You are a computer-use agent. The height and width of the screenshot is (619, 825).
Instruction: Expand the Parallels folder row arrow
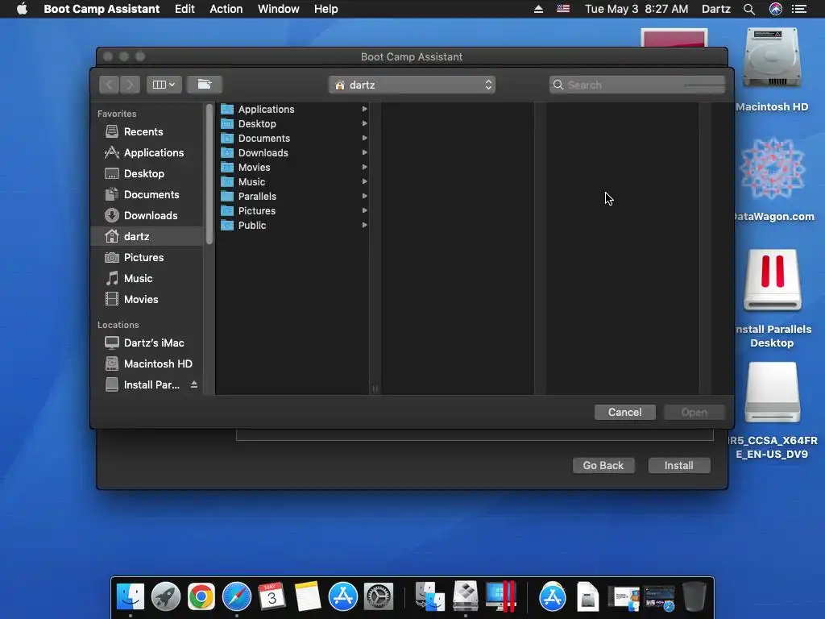[x=364, y=196]
